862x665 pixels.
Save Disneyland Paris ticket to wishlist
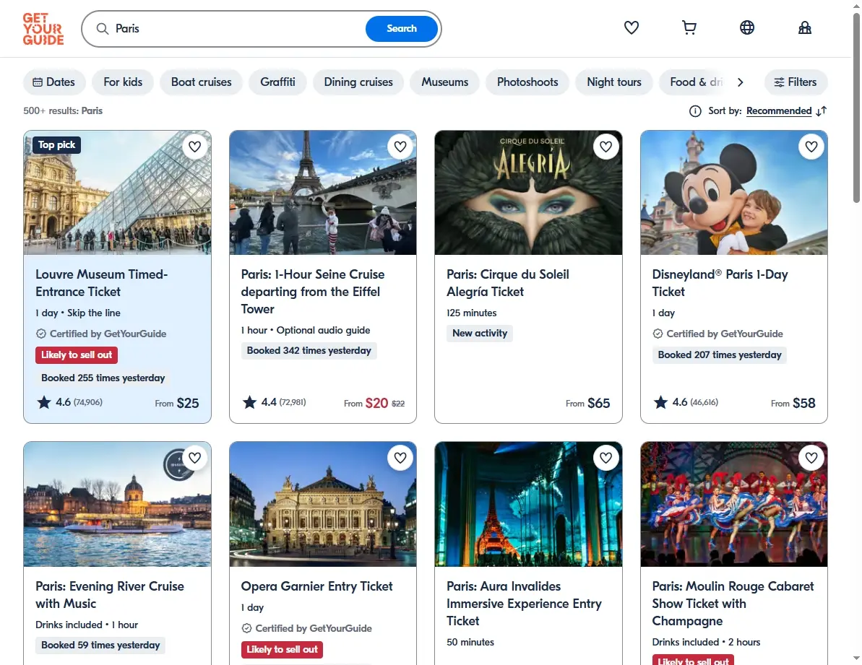click(811, 147)
